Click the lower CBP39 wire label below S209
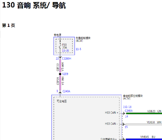This screenshot has height=140, width=162. [x=58, y=81]
